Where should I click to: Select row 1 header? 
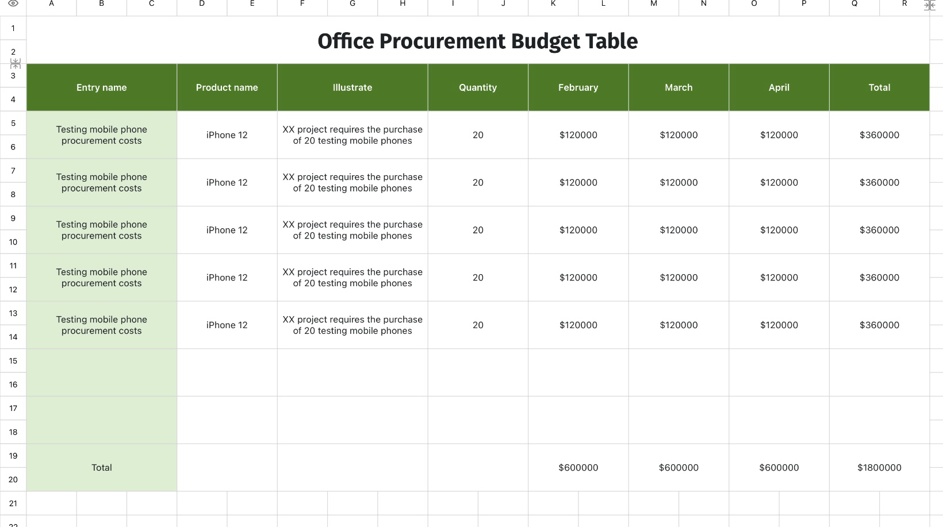click(13, 28)
